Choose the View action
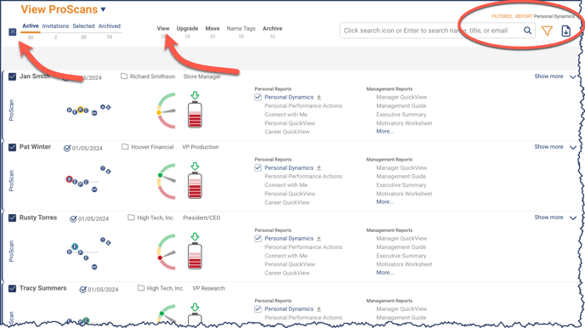585x328 pixels. pyautogui.click(x=163, y=28)
